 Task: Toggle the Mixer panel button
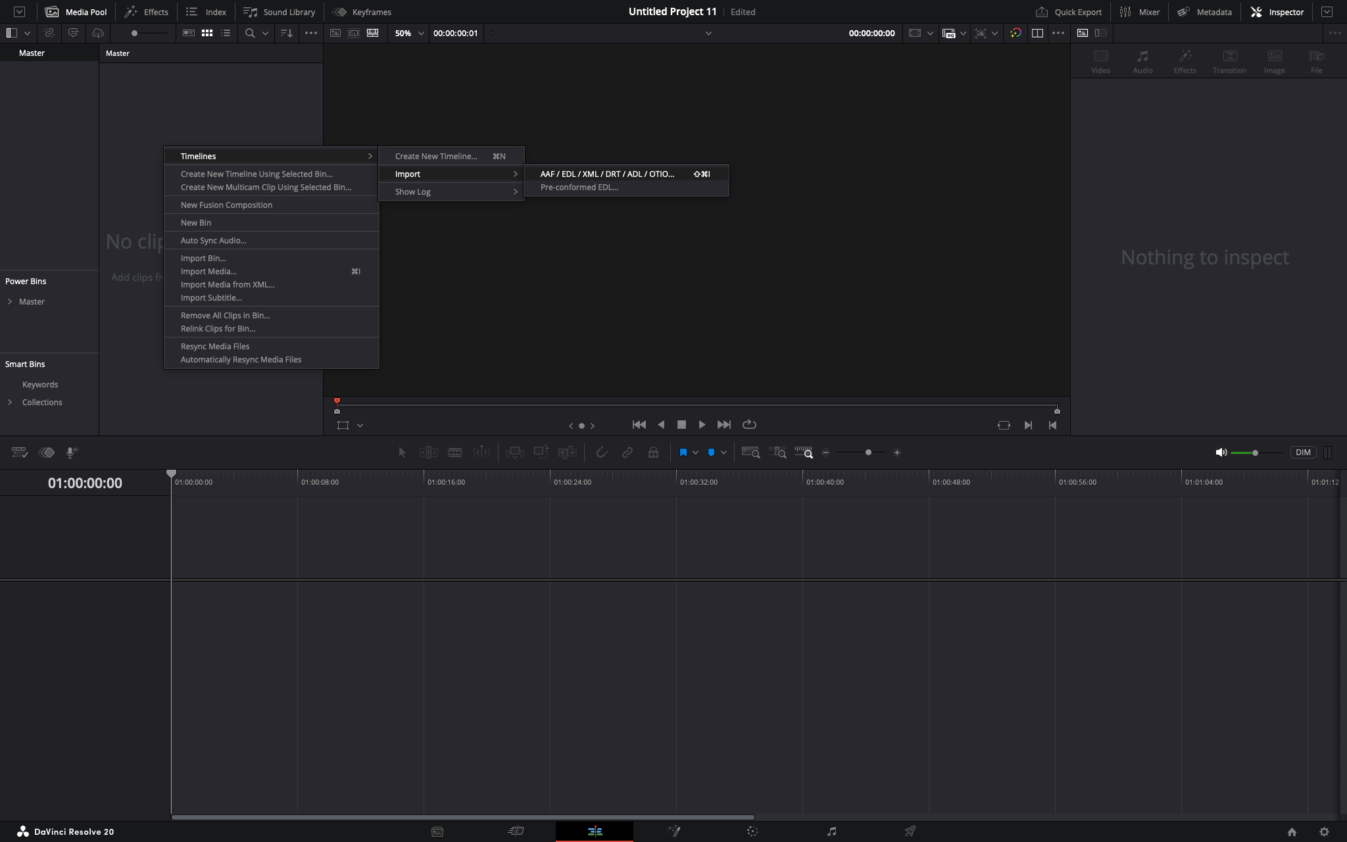click(x=1140, y=12)
